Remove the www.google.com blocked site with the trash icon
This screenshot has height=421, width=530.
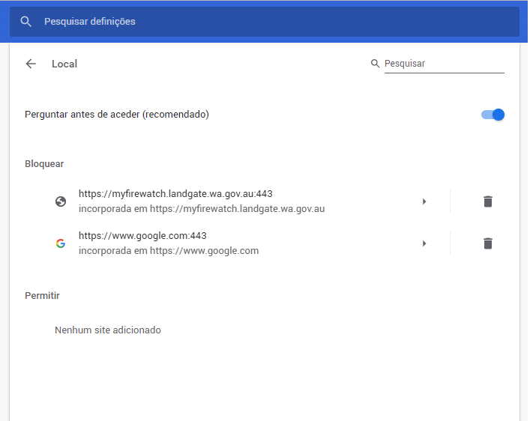coord(488,243)
